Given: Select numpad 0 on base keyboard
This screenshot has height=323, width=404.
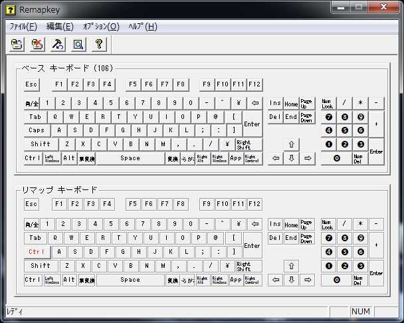Looking at the screenshot, I should 336,158.
